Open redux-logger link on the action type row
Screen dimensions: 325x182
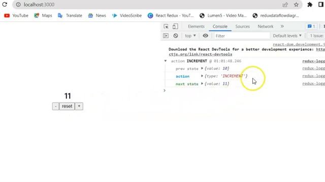click(x=314, y=76)
